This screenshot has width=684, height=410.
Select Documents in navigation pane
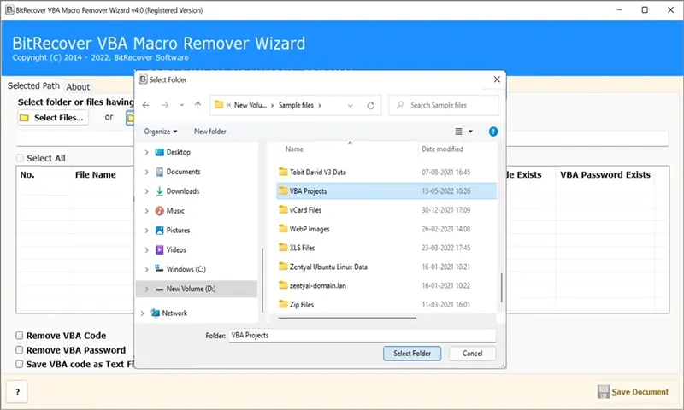point(178,172)
